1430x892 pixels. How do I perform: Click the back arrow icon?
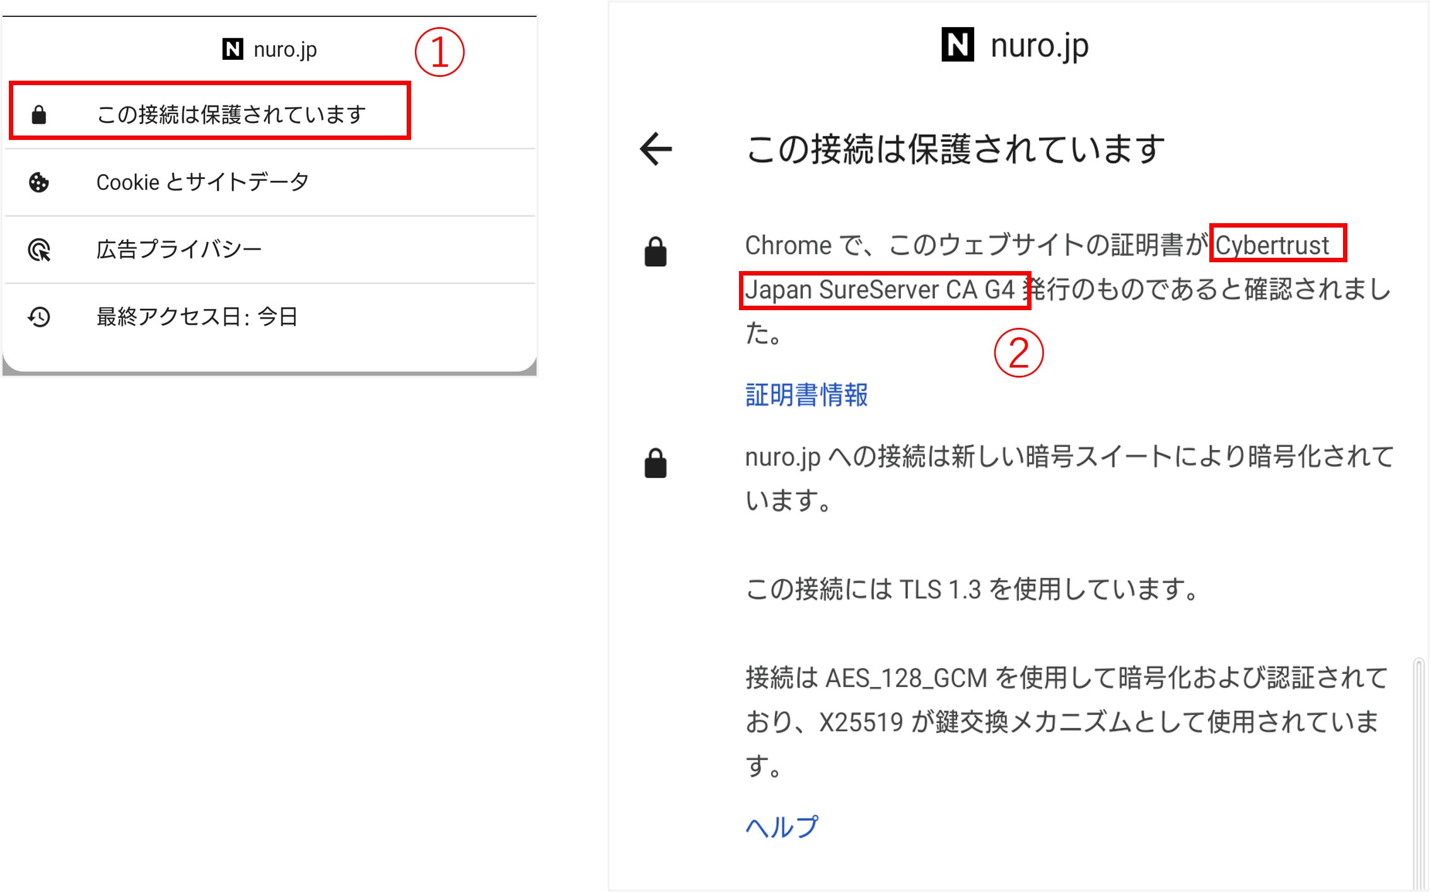pos(656,149)
